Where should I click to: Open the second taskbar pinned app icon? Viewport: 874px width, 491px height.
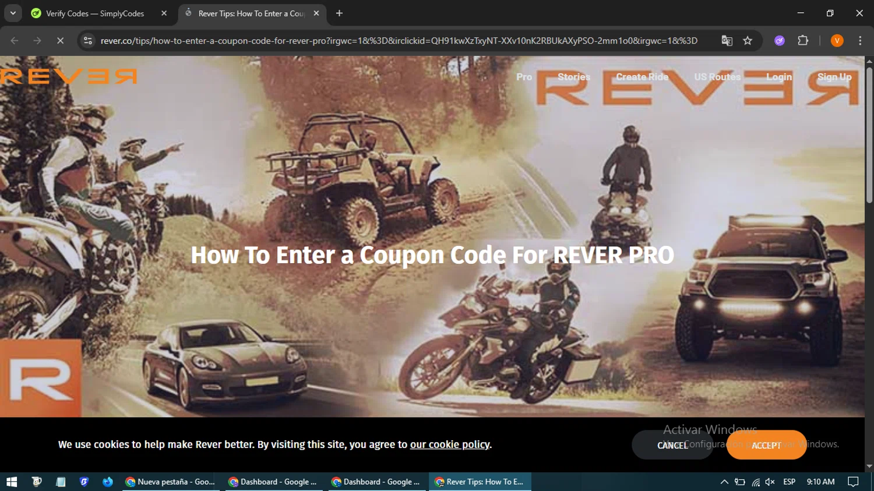pyautogui.click(x=37, y=482)
